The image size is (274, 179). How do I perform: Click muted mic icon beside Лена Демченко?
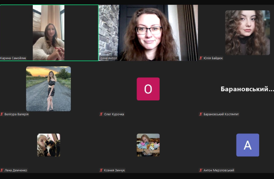(2, 170)
